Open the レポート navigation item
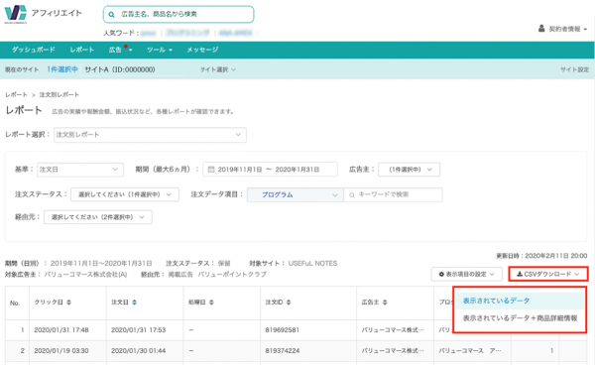 point(82,50)
